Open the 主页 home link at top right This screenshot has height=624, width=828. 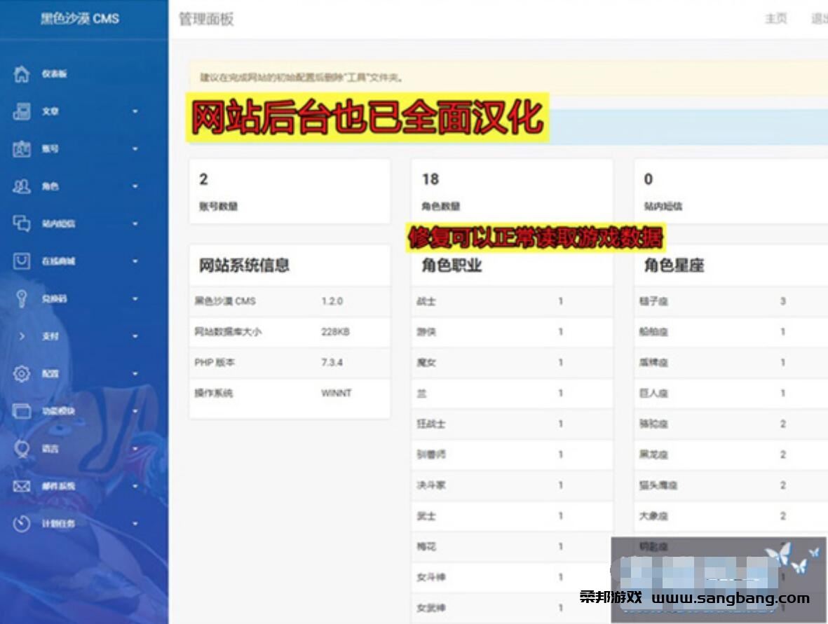[x=775, y=19]
